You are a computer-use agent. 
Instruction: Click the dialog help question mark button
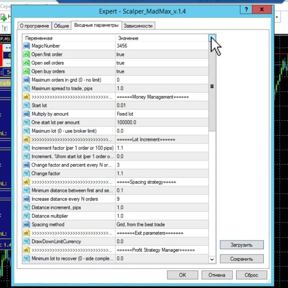click(246, 9)
